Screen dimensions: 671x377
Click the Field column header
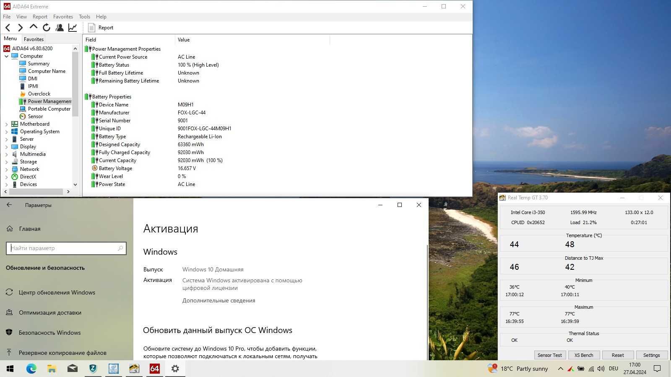(x=129, y=40)
